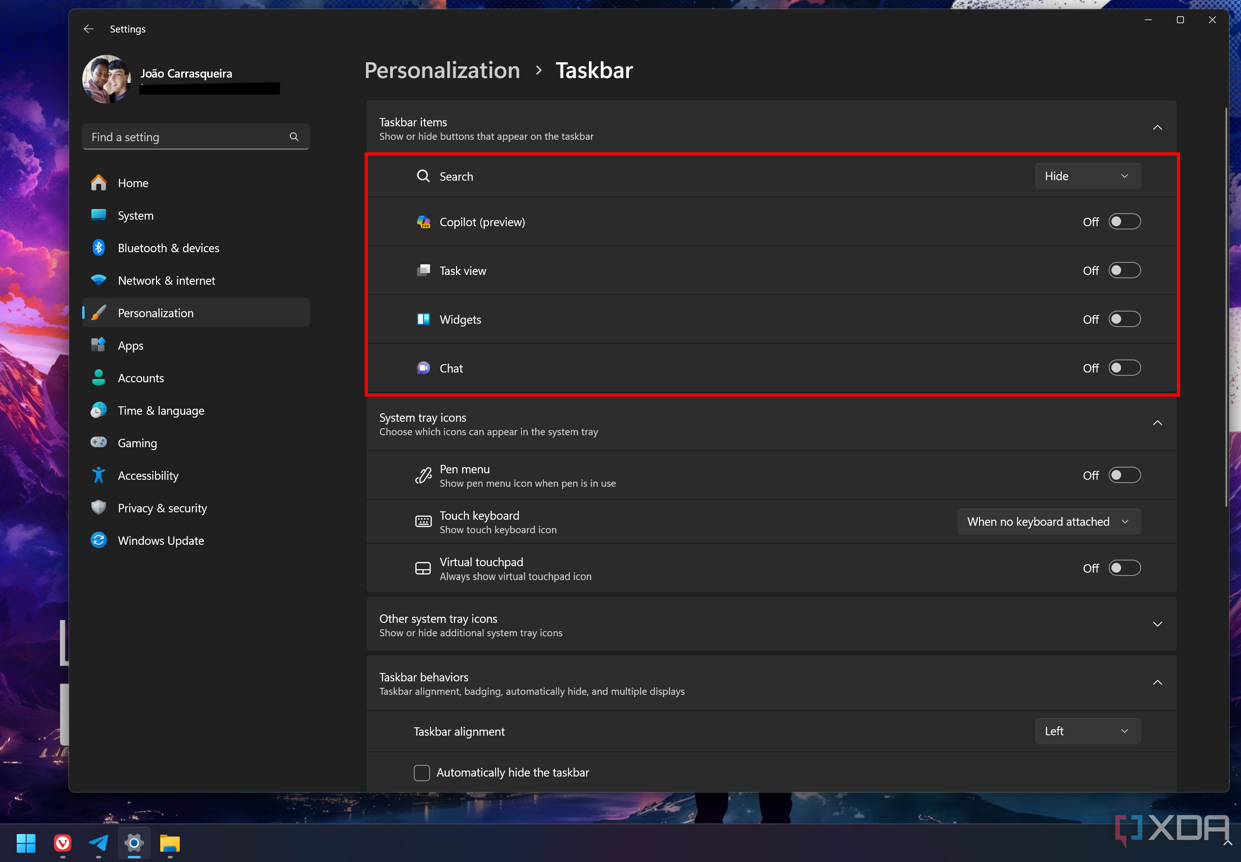Image resolution: width=1241 pixels, height=862 pixels.
Task: Click the Chat icon in row
Action: (424, 368)
